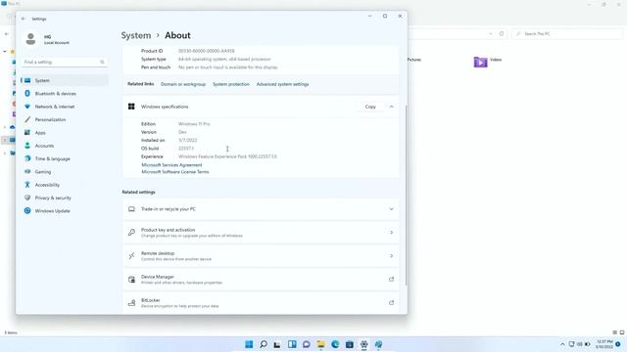Select System in the sidebar
The height and width of the screenshot is (352, 627).
pos(65,80)
